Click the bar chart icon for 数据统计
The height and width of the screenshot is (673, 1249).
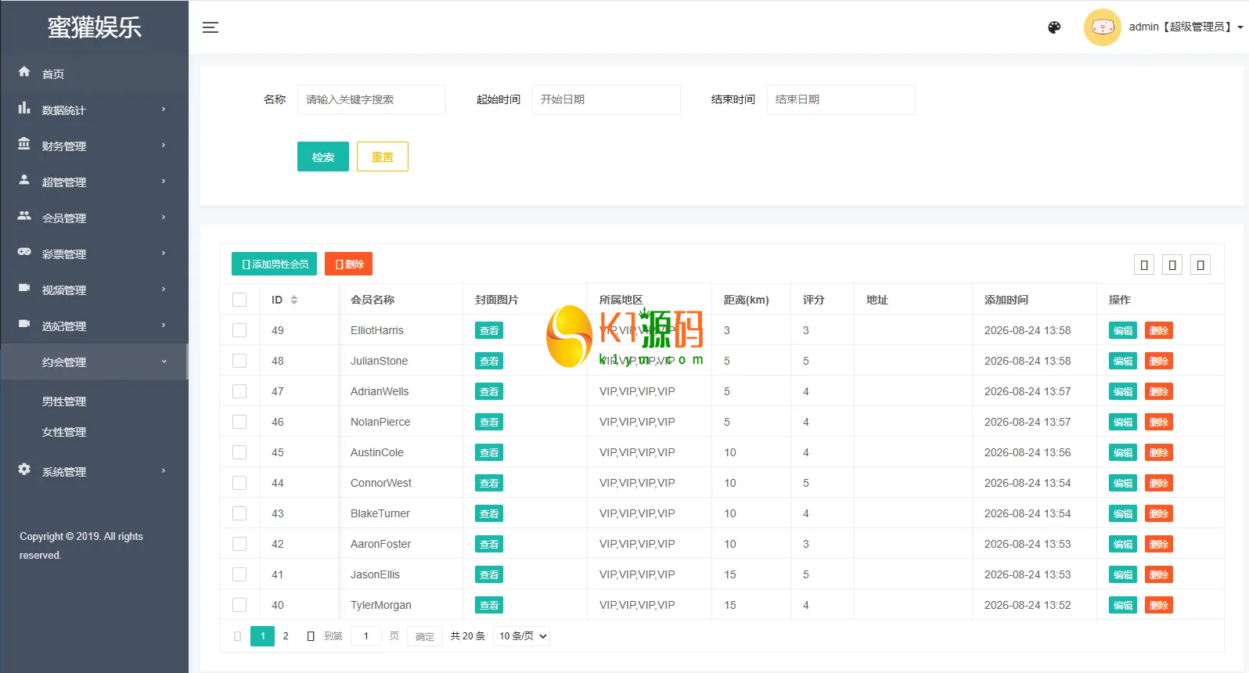(x=24, y=108)
